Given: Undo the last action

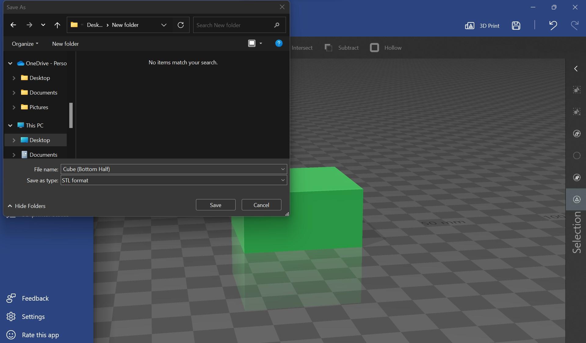Looking at the screenshot, I should click(x=553, y=26).
